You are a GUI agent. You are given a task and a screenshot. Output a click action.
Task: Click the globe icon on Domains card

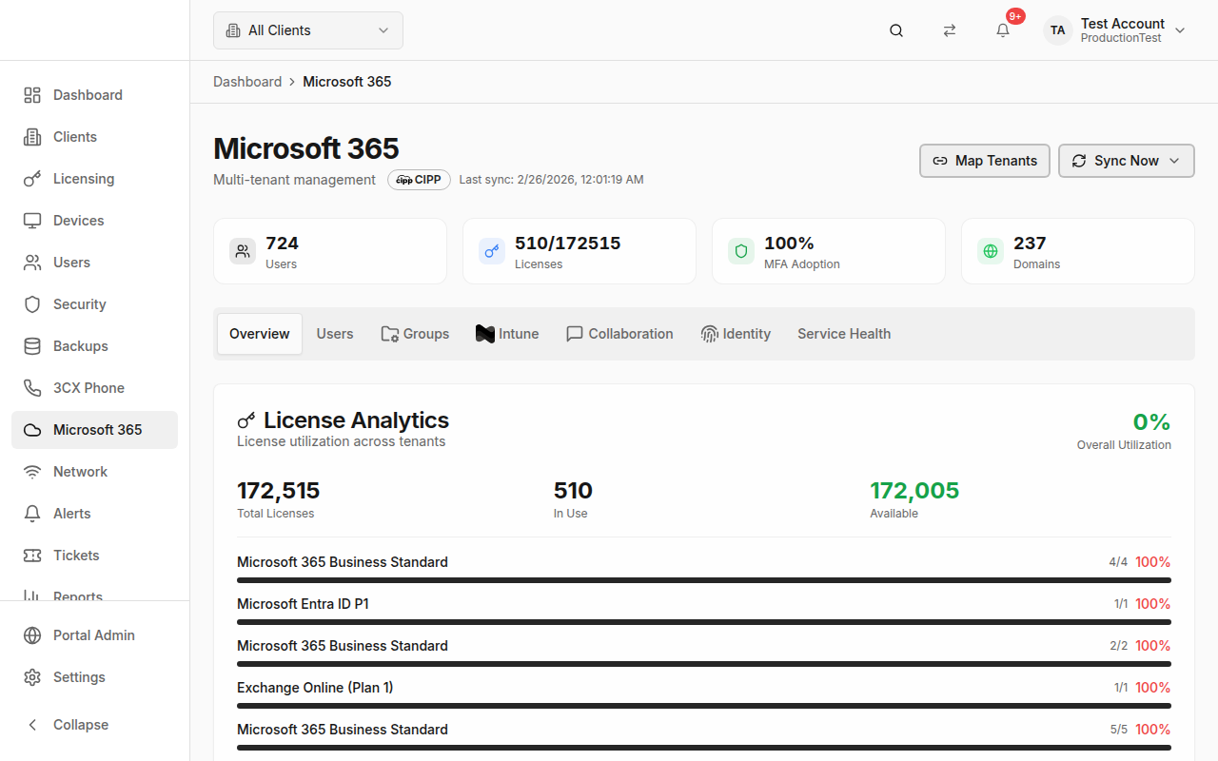pos(991,251)
